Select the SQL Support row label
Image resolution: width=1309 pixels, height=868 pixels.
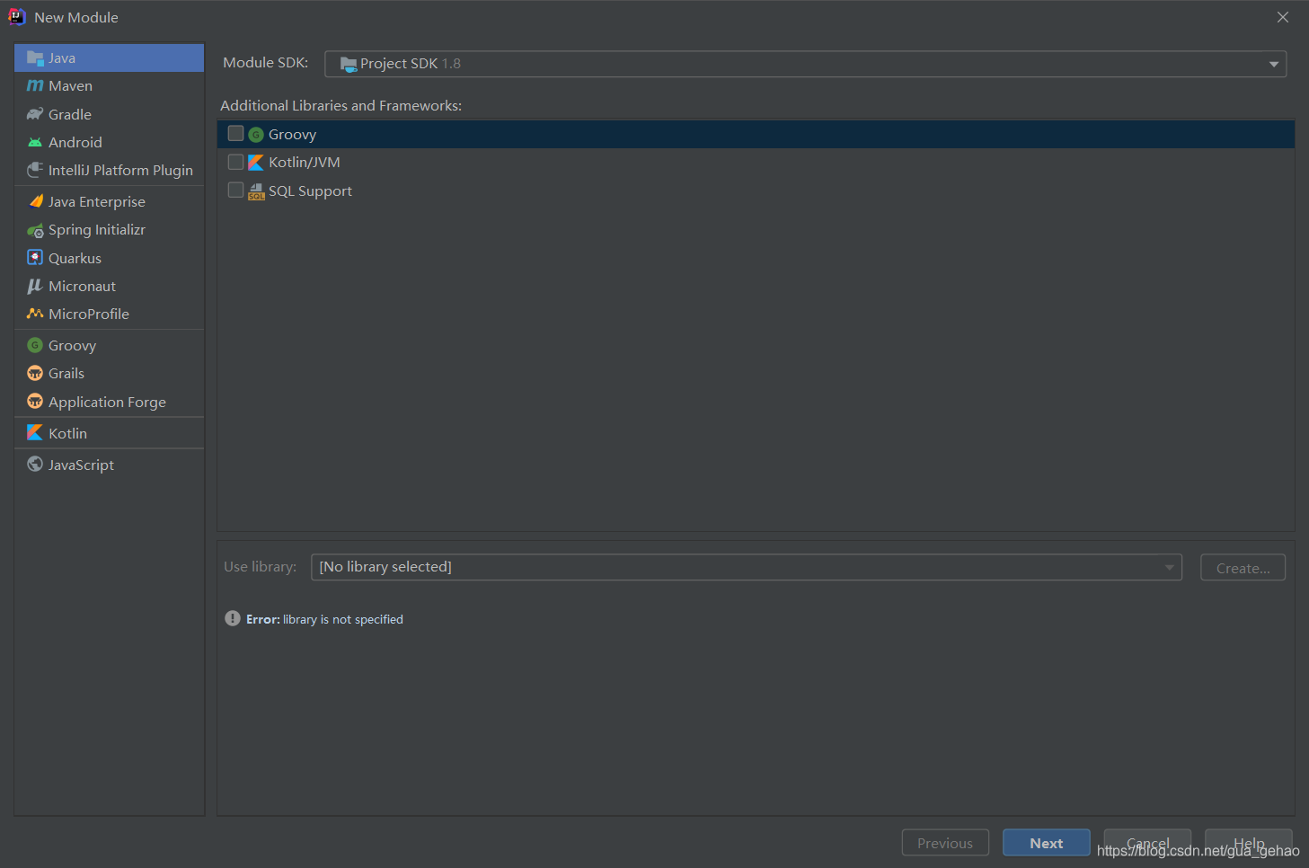coord(310,190)
